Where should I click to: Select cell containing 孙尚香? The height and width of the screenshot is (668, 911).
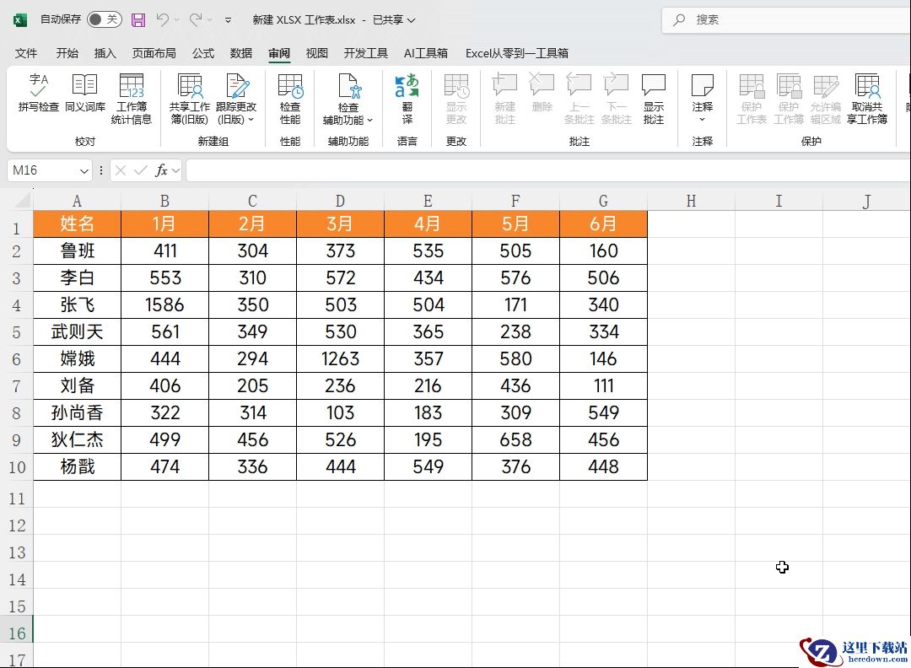77,412
